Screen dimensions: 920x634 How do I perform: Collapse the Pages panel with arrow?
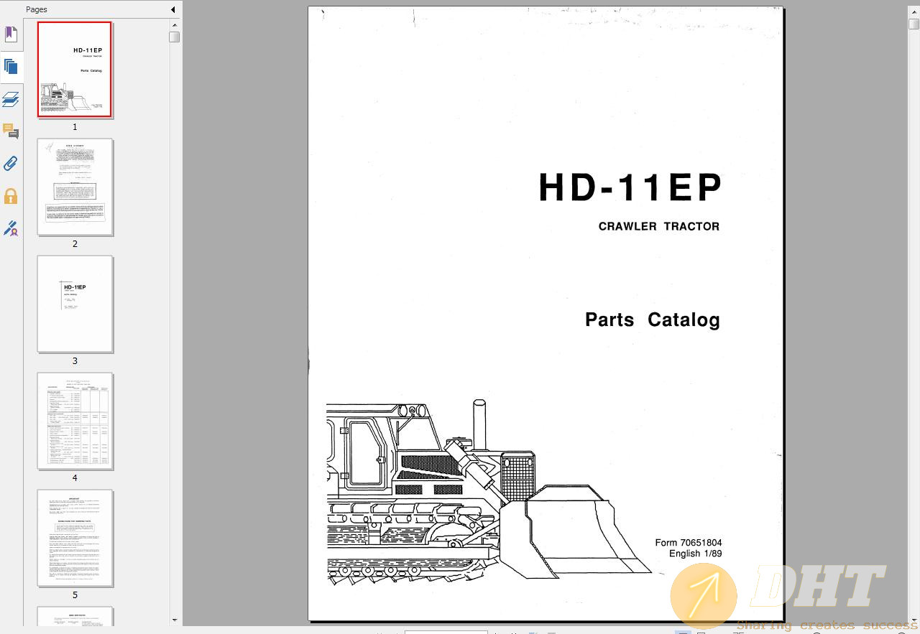point(172,9)
